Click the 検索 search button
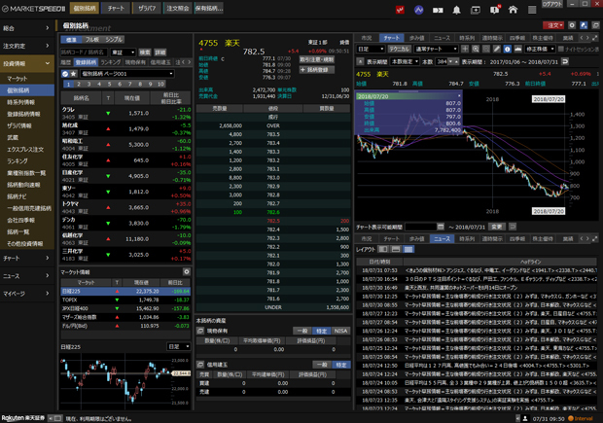The image size is (603, 423). [145, 53]
